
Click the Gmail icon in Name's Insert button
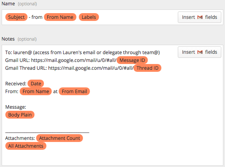pos(200,17)
